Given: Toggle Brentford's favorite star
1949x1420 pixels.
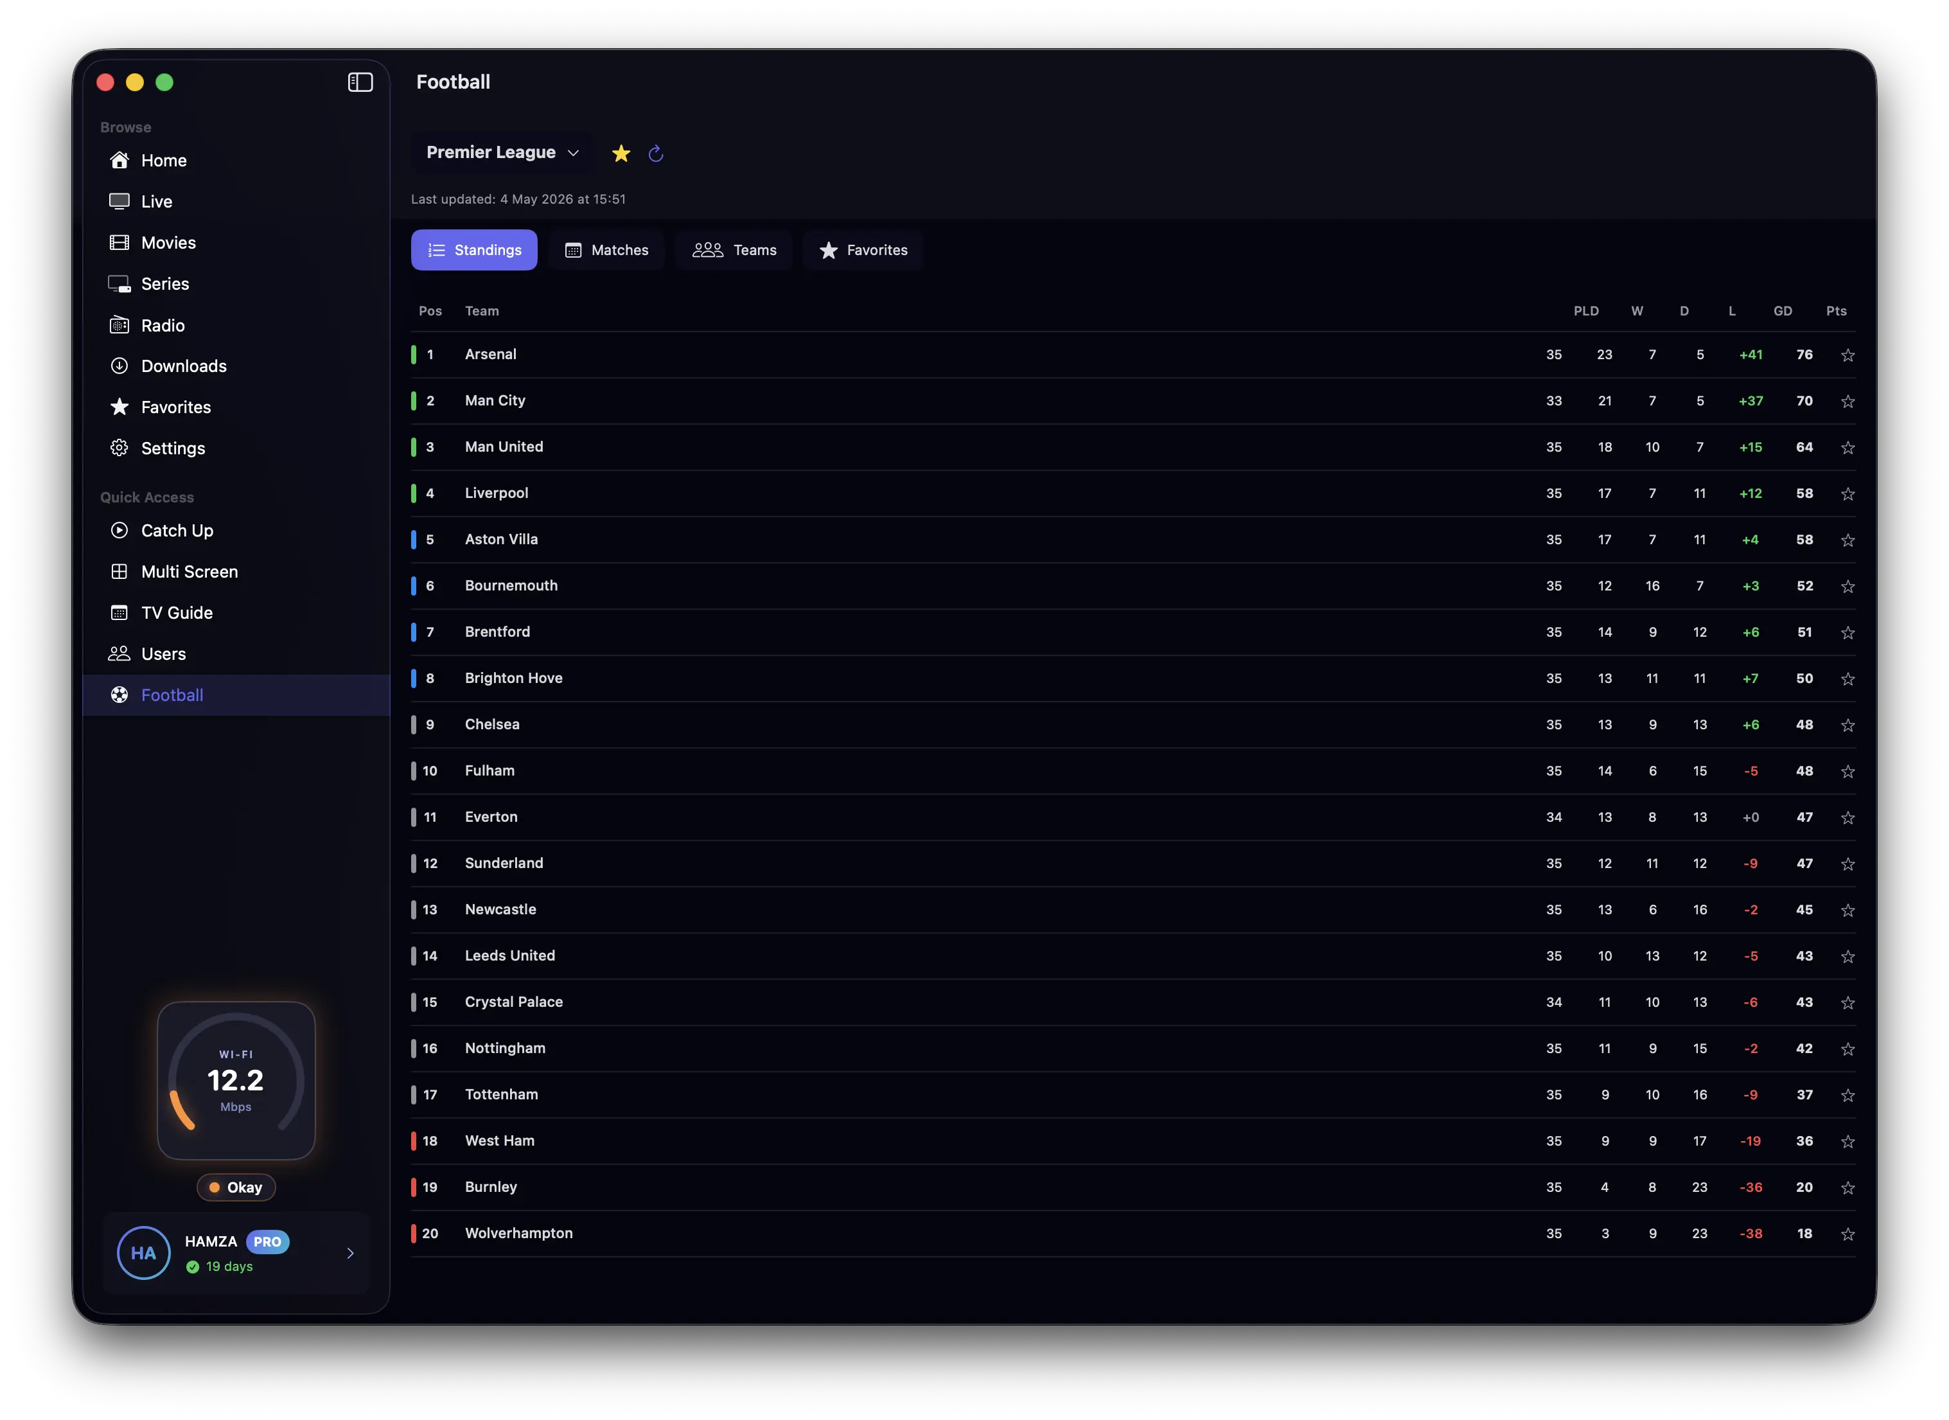Looking at the screenshot, I should [1848, 633].
